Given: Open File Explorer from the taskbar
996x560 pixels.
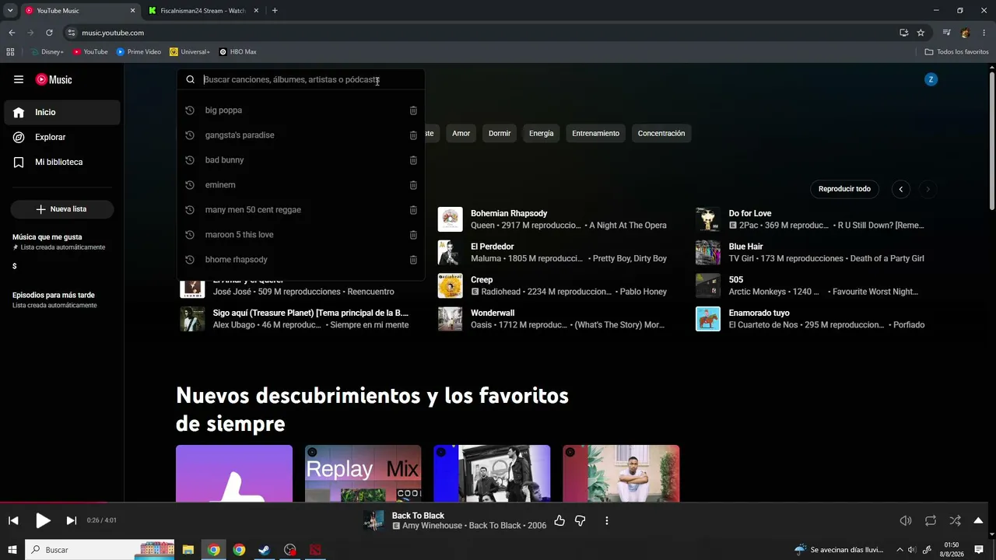Looking at the screenshot, I should point(188,550).
